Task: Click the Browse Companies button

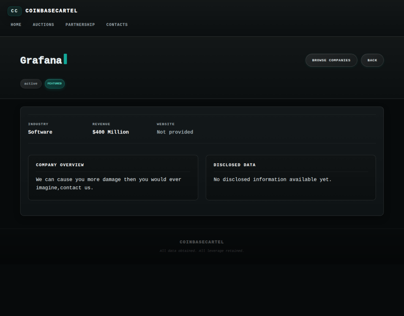Action: (x=331, y=60)
